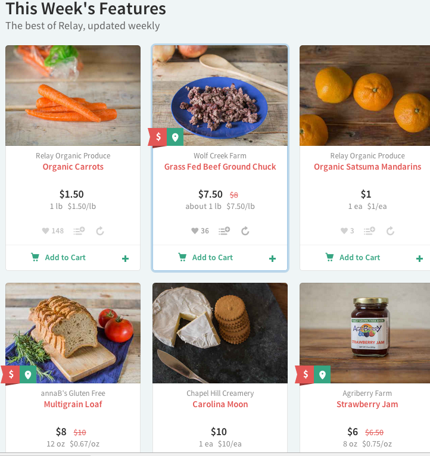Increase Organic Carrots quantity with plus
This screenshot has width=430, height=456.
(x=125, y=258)
